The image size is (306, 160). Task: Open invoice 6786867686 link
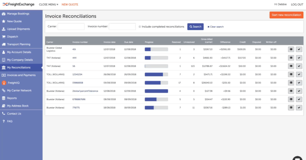(79, 99)
